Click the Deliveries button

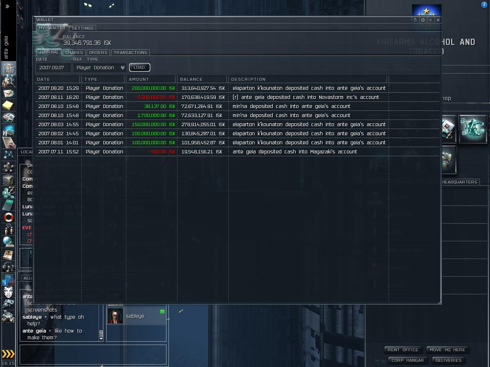[448, 360]
